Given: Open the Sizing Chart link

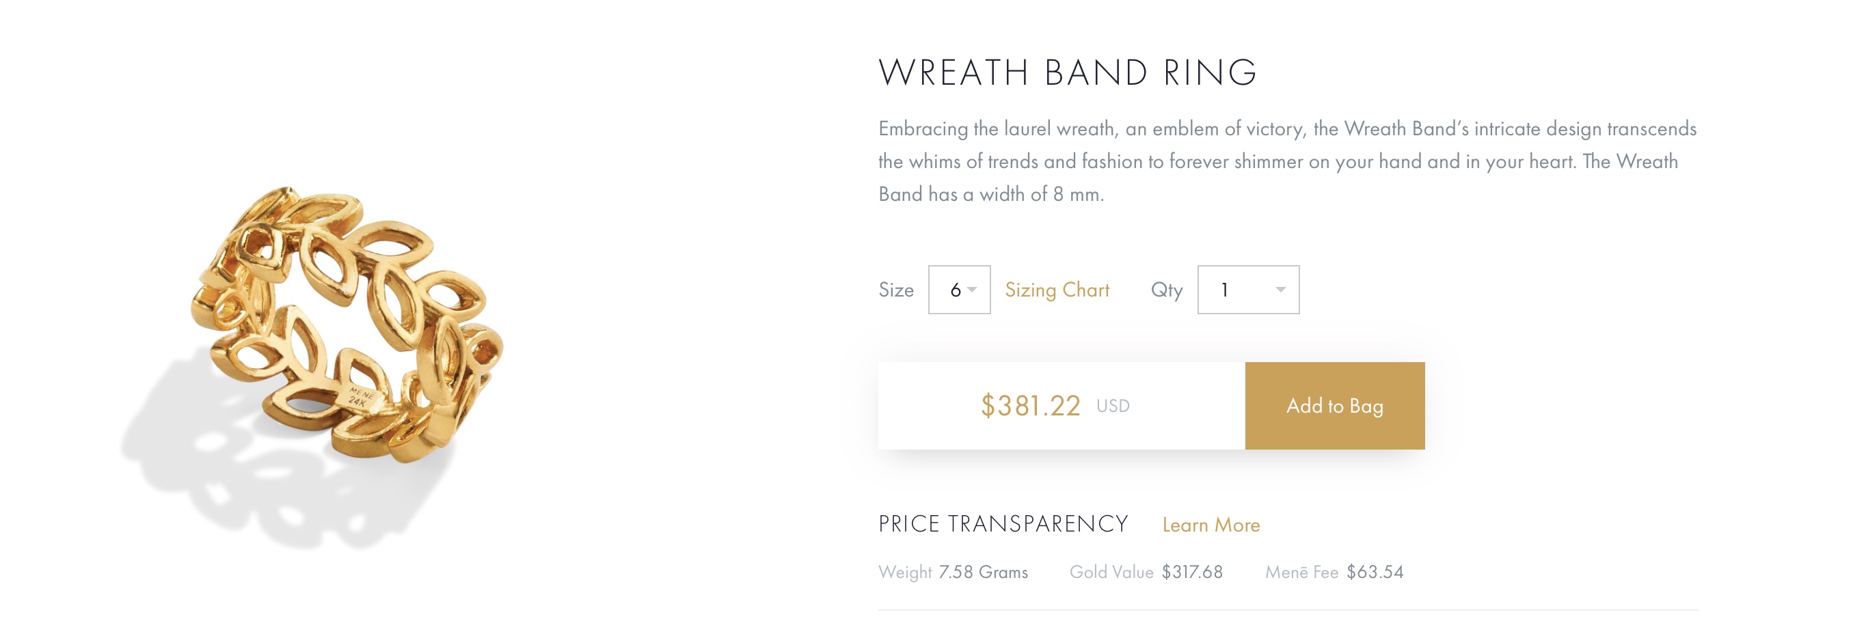Looking at the screenshot, I should click(1056, 290).
